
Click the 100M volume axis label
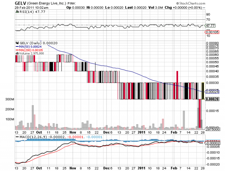(x=10, y=119)
